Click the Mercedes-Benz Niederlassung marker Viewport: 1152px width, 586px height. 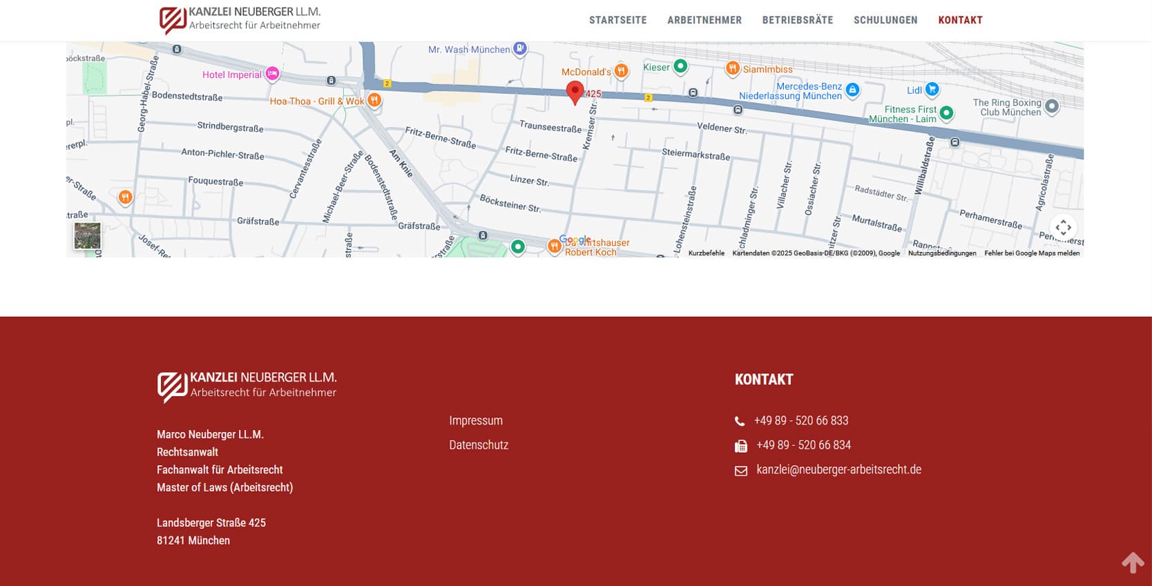click(x=852, y=90)
